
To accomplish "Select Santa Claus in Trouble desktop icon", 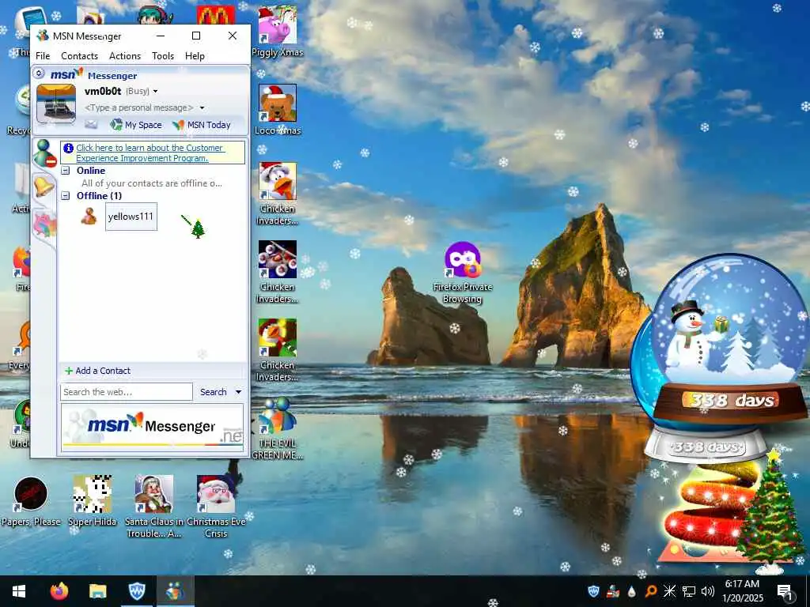I will (154, 507).
